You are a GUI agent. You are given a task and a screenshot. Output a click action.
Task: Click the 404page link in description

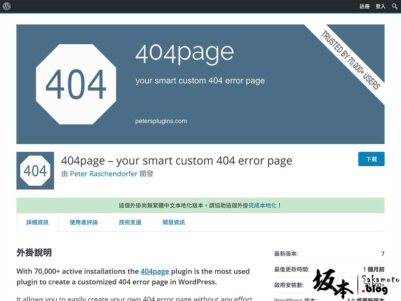(x=155, y=271)
